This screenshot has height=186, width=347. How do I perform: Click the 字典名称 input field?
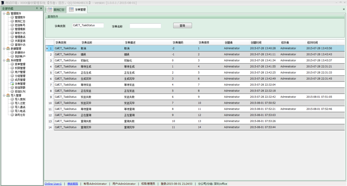click(145, 26)
